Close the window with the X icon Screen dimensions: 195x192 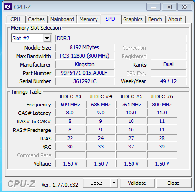pyautogui.click(x=185, y=7)
